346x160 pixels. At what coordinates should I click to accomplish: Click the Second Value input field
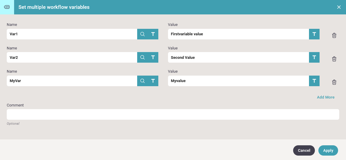(238, 57)
